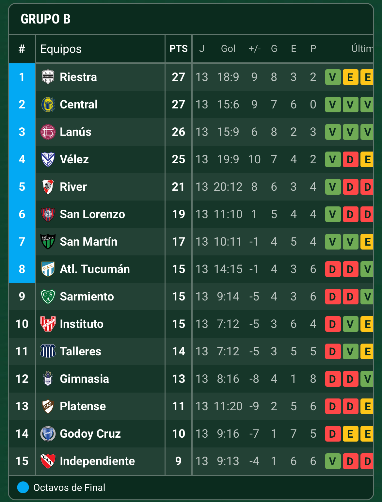The height and width of the screenshot is (502, 382).
Task: Click the GRUPO B title
Action: click(46, 19)
